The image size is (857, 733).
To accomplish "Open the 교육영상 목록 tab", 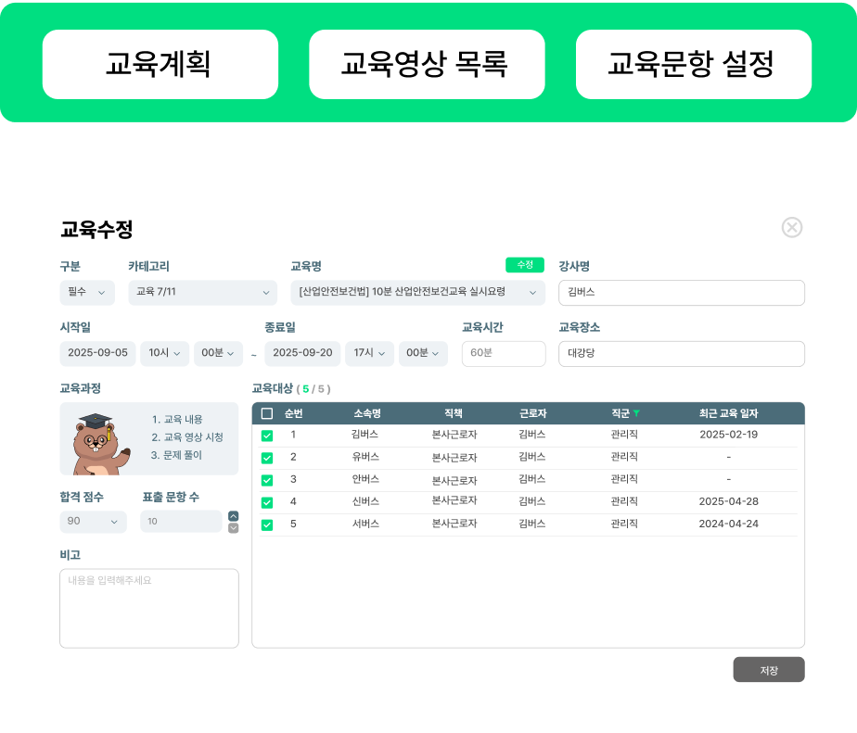I will pos(426,64).
